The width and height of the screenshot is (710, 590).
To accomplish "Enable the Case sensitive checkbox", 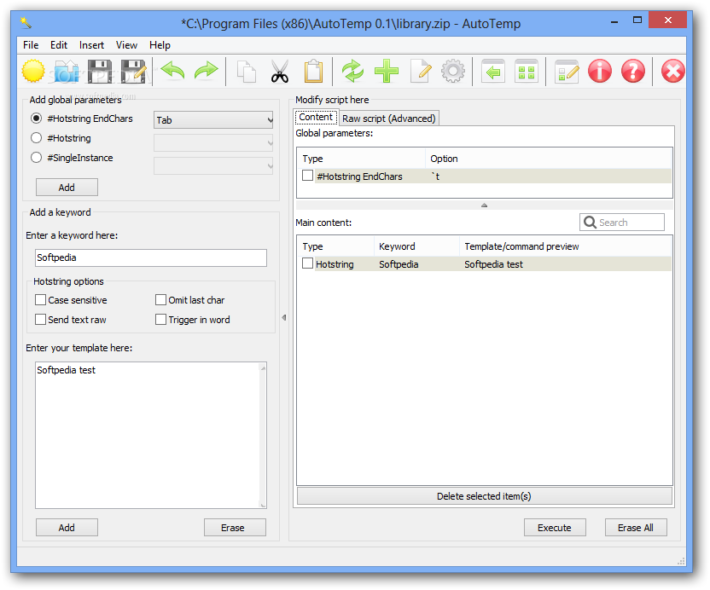I will click(x=40, y=300).
